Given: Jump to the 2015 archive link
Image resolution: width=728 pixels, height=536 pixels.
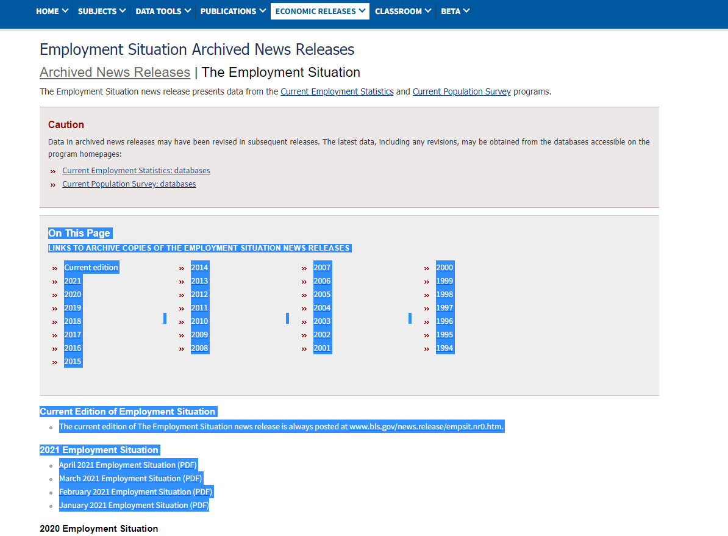Looking at the screenshot, I should pyautogui.click(x=73, y=362).
